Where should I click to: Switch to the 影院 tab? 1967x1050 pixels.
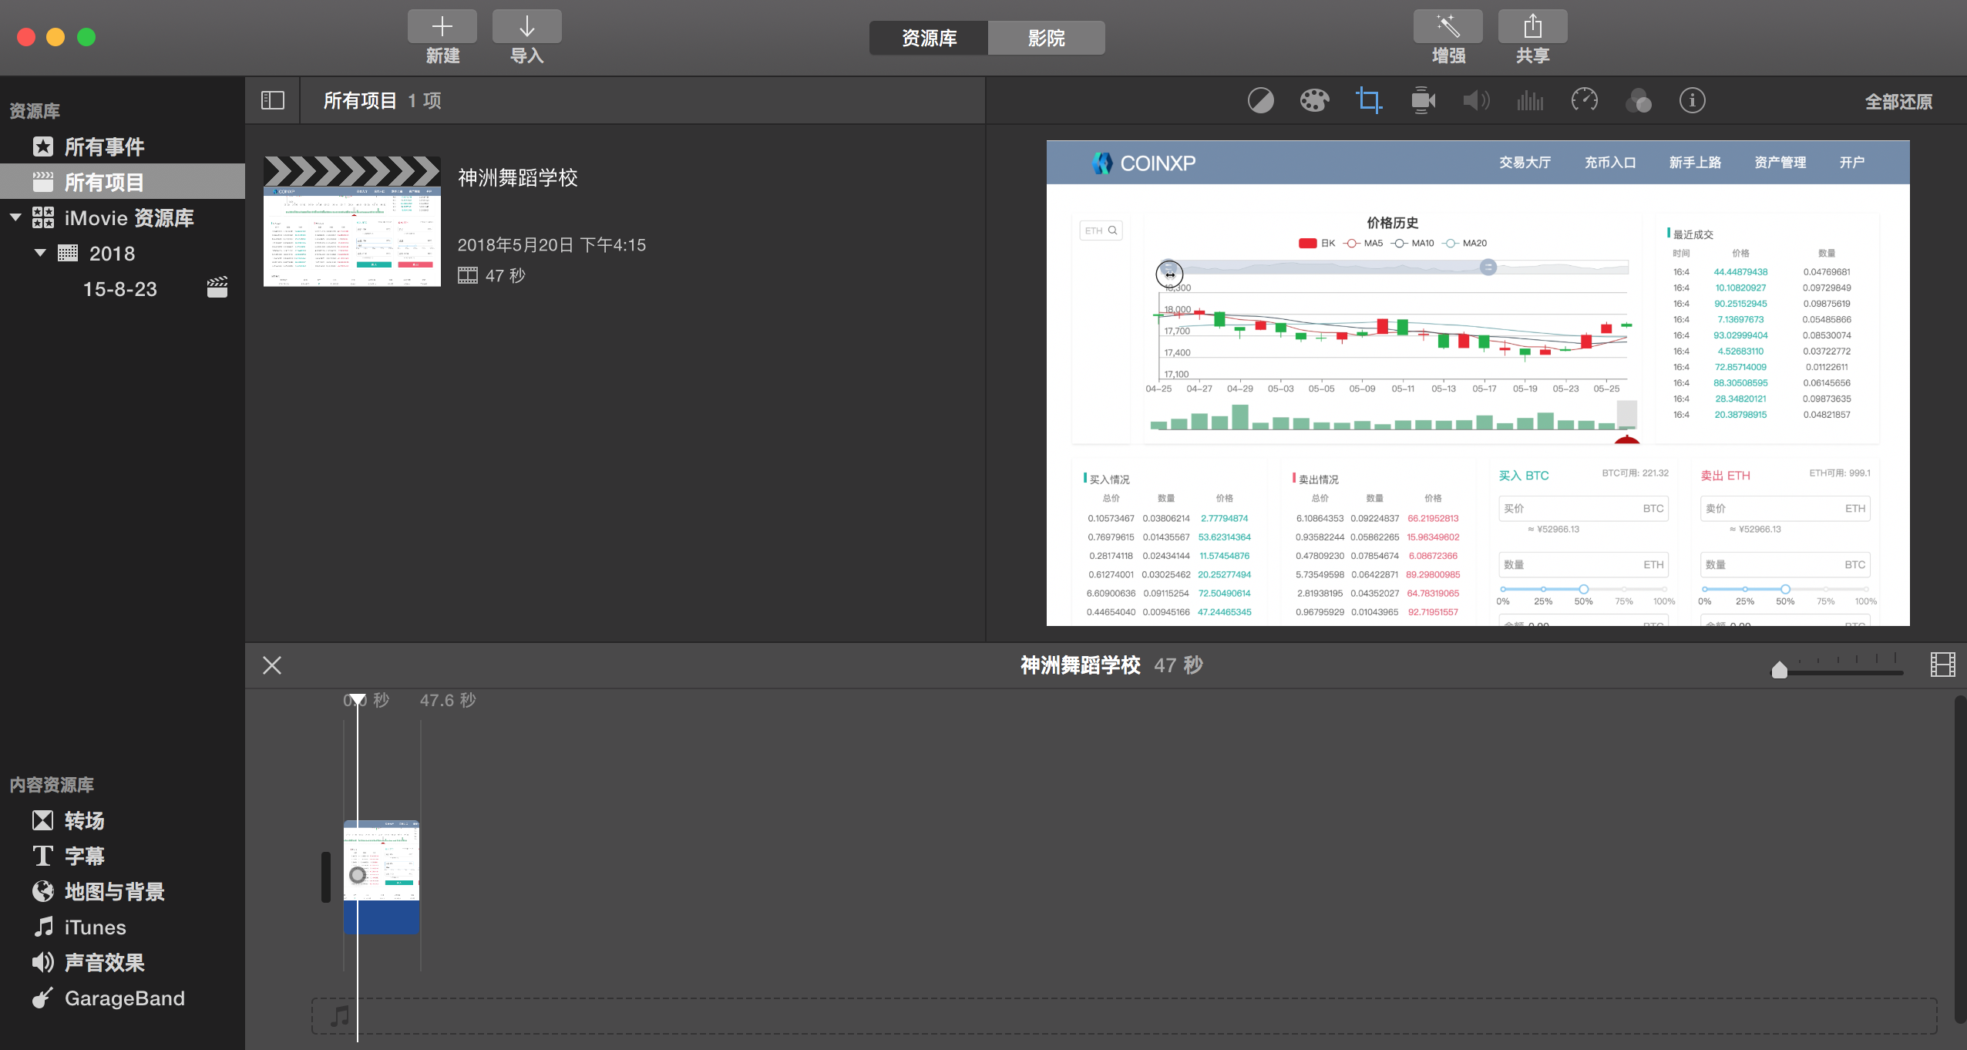[1046, 38]
